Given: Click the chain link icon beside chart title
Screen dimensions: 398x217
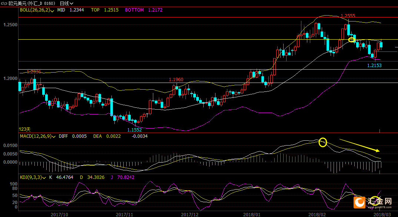Looking at the screenshot, I should [x=4, y=3].
